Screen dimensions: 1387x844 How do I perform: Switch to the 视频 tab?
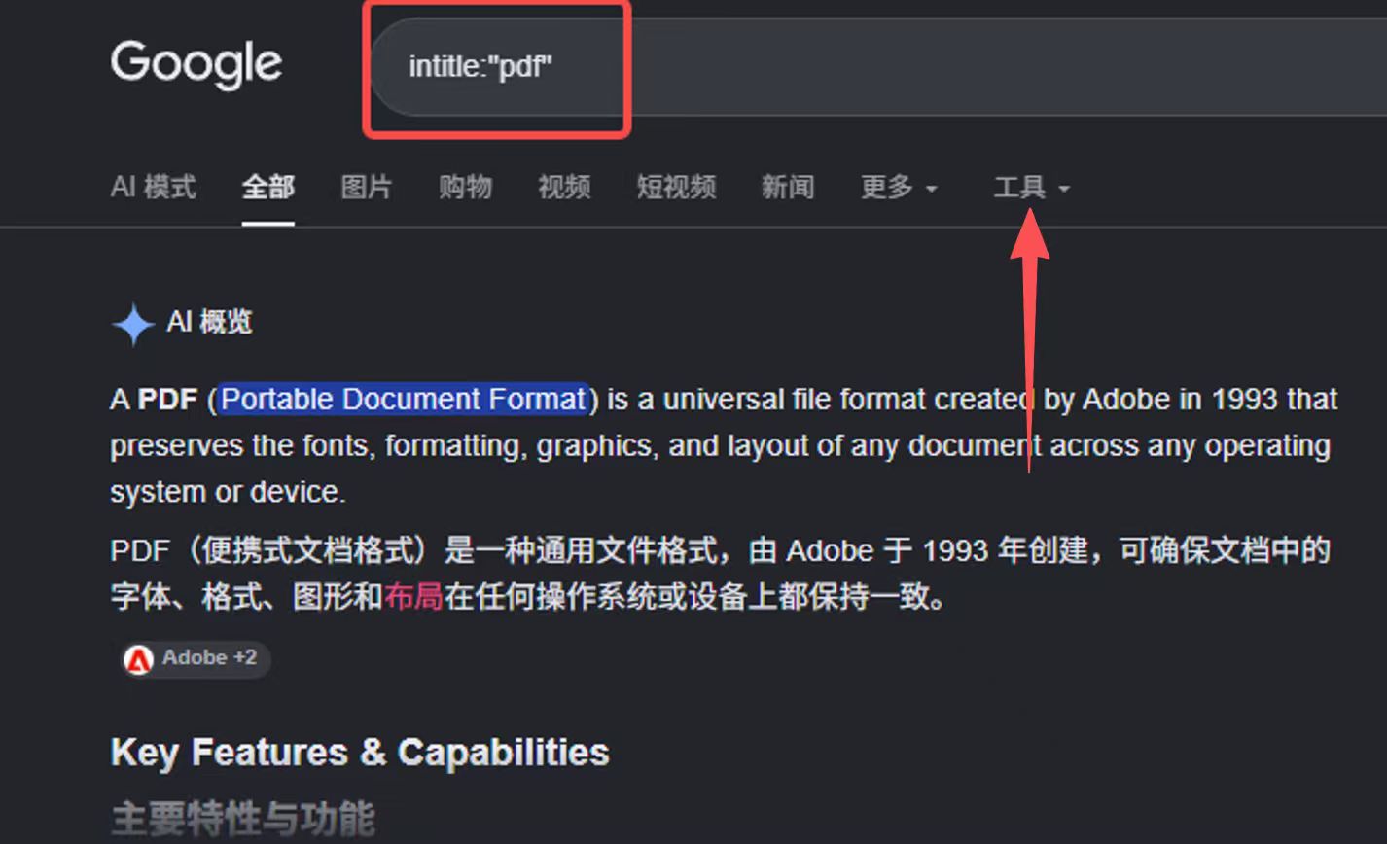click(564, 187)
